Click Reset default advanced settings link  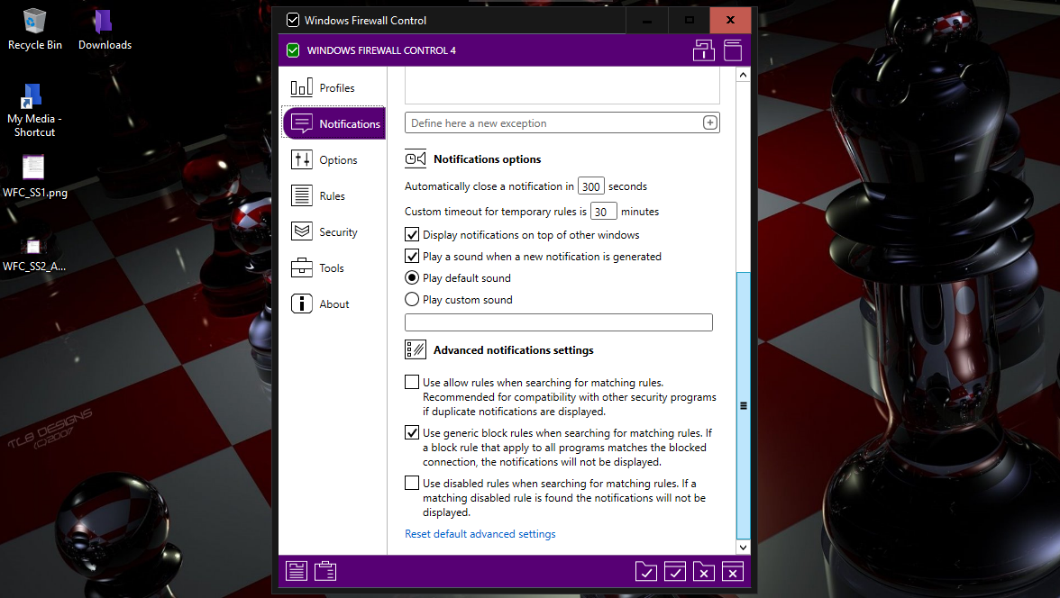click(x=480, y=534)
